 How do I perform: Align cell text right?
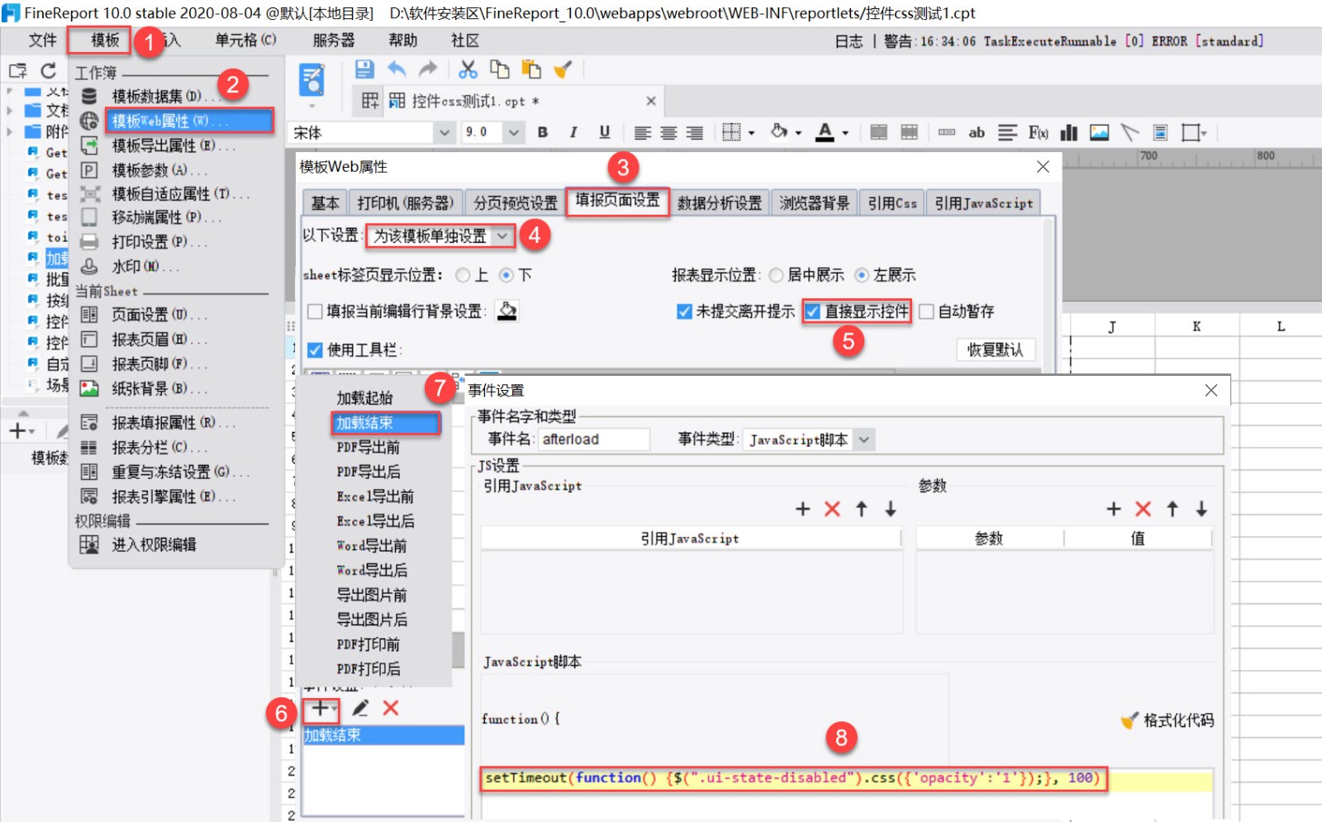tap(695, 132)
